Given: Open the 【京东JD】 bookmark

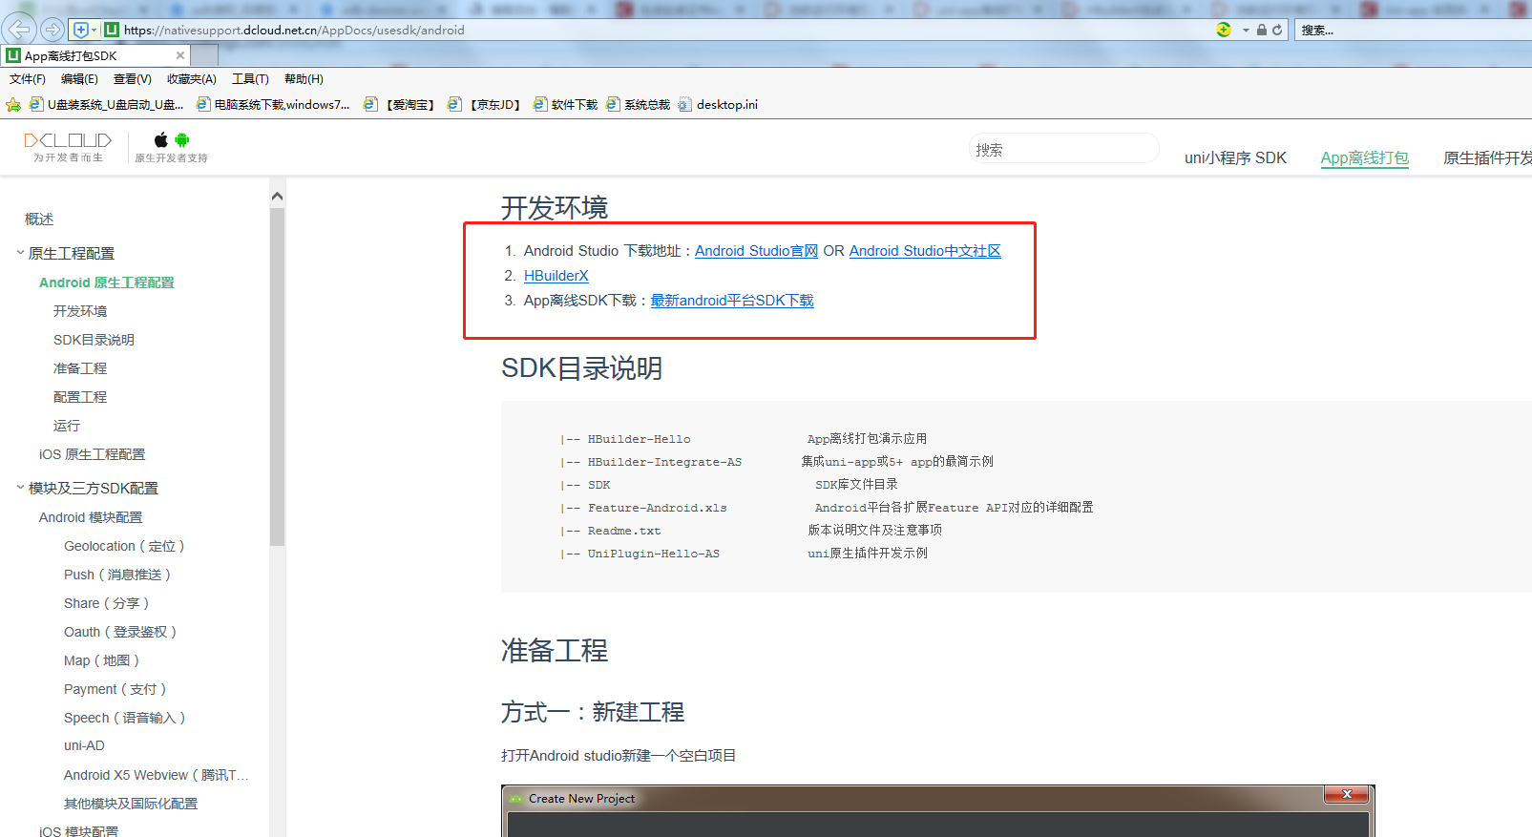Looking at the screenshot, I should (x=484, y=105).
